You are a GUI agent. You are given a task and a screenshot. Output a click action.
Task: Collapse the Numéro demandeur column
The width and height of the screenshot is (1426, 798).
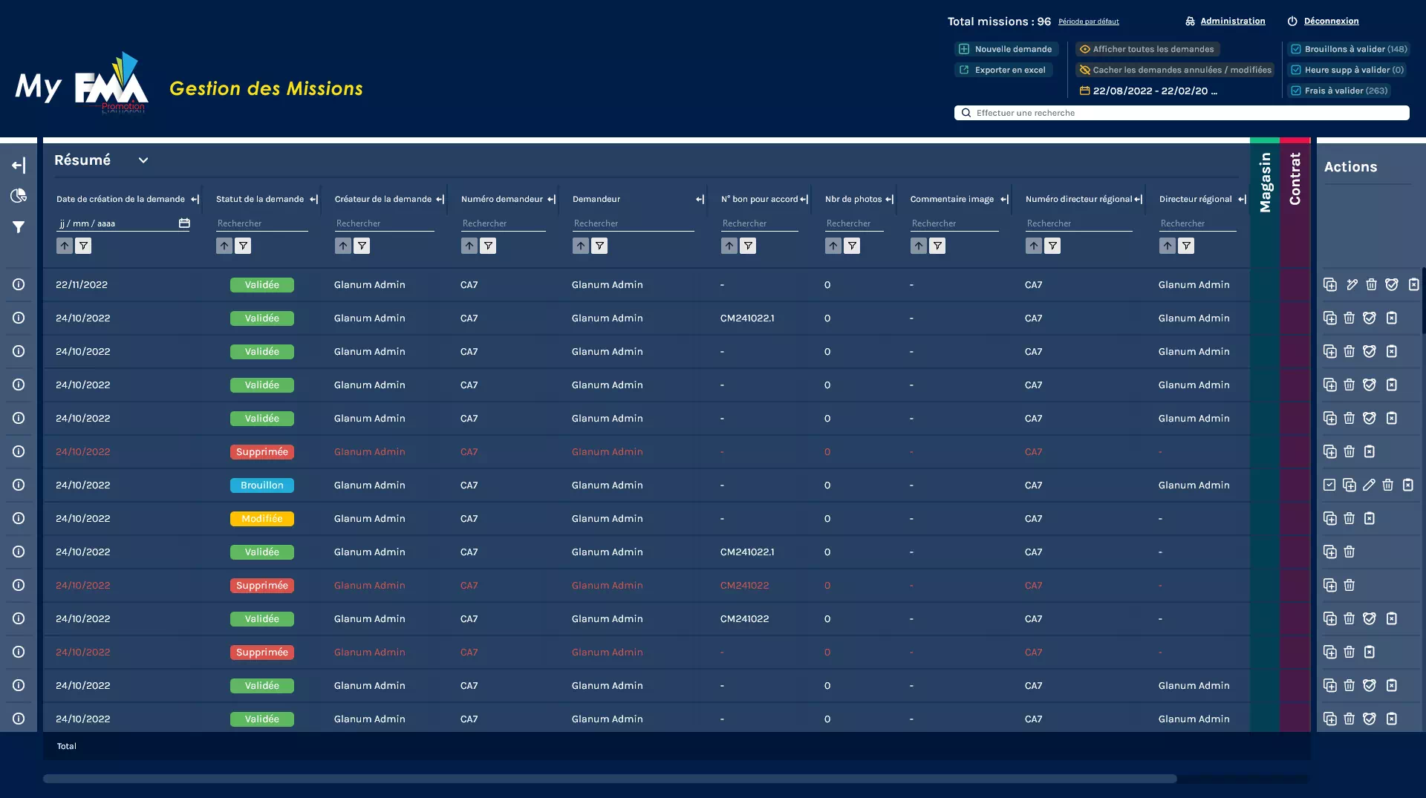[x=551, y=199]
